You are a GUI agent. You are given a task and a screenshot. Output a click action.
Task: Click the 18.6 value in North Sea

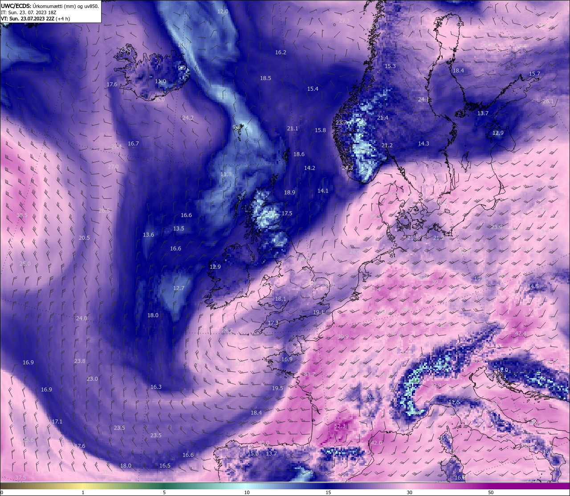pos(299,154)
